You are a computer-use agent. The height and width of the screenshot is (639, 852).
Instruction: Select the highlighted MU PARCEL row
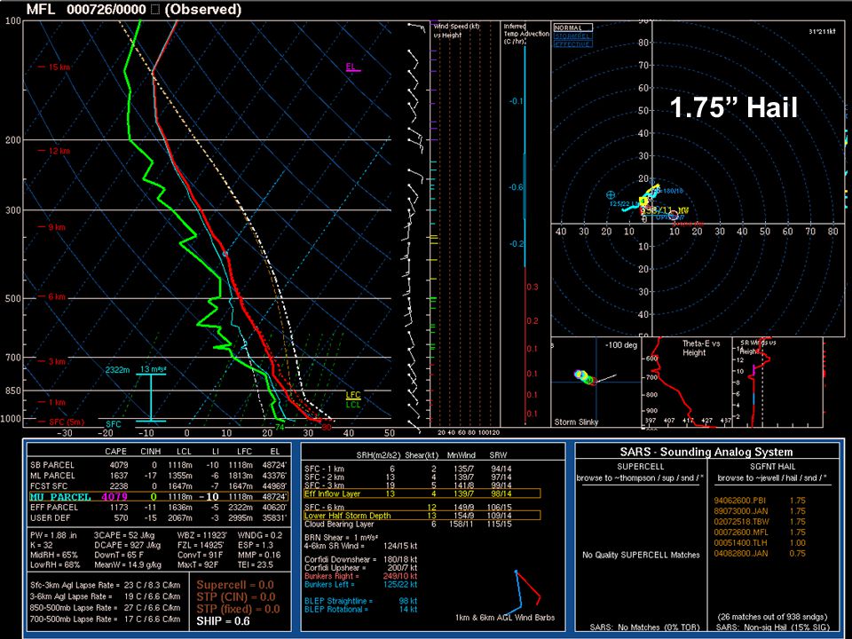[x=158, y=497]
